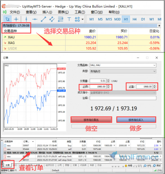Open the 预警 alerts tab

(x=67, y=165)
